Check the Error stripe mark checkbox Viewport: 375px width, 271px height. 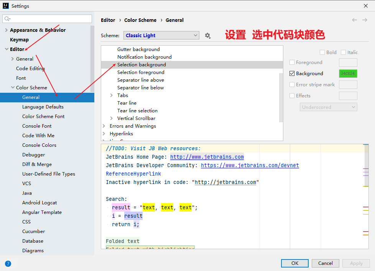pyautogui.click(x=292, y=85)
